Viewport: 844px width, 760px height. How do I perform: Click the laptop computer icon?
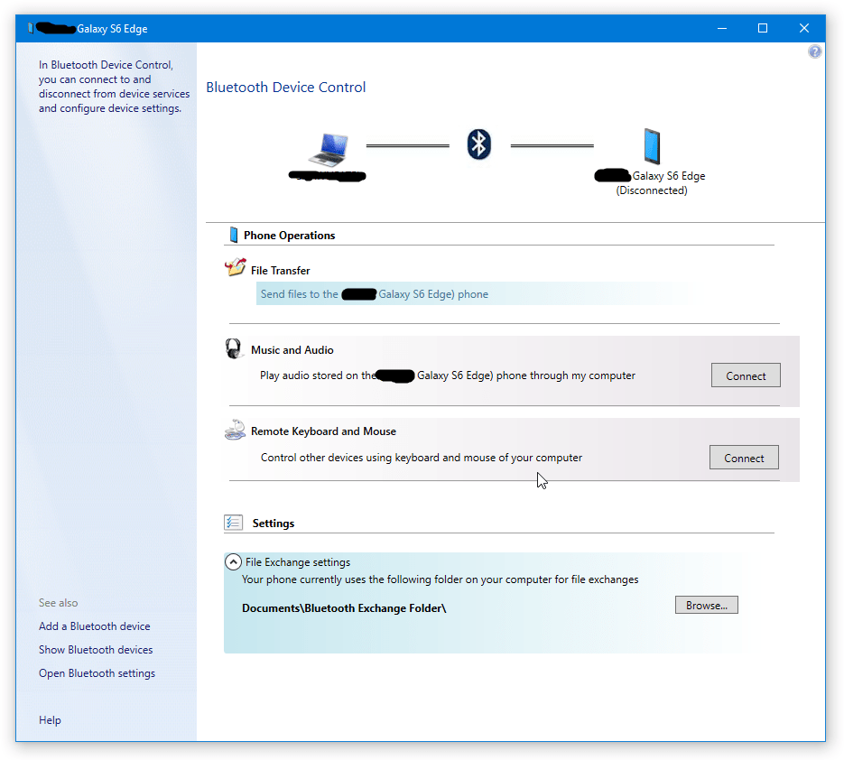pos(329,149)
